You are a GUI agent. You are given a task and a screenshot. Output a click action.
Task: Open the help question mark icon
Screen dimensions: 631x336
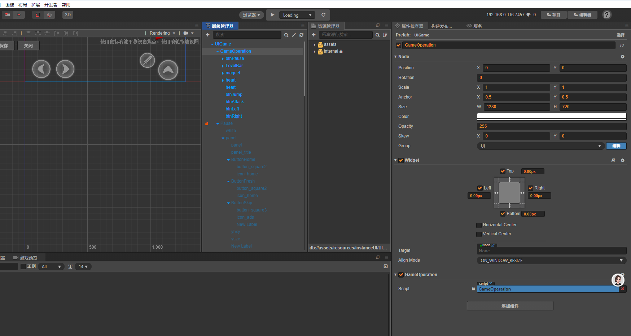[x=607, y=15]
